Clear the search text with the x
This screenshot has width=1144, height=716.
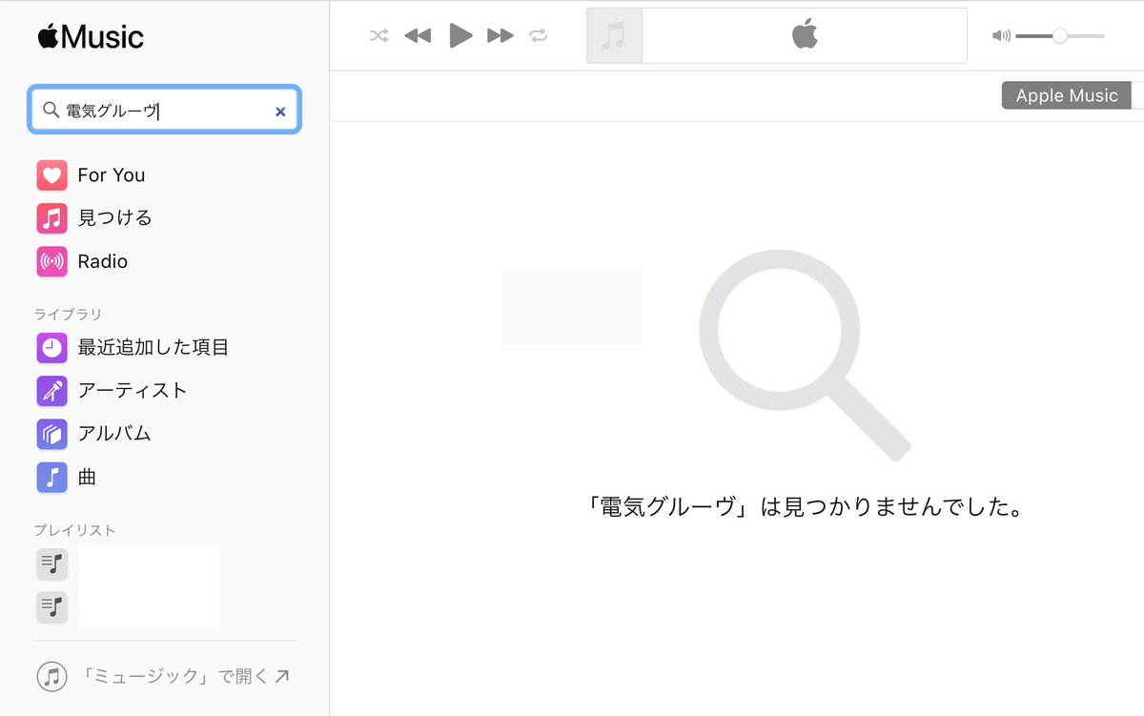pyautogui.click(x=280, y=112)
